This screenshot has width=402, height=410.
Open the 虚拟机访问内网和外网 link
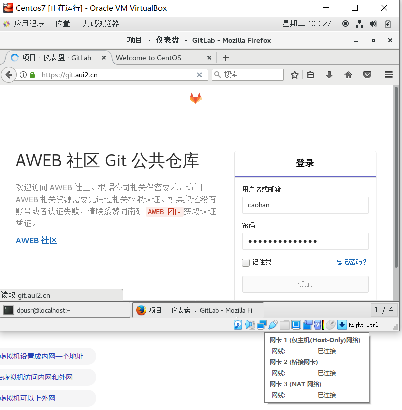37,377
